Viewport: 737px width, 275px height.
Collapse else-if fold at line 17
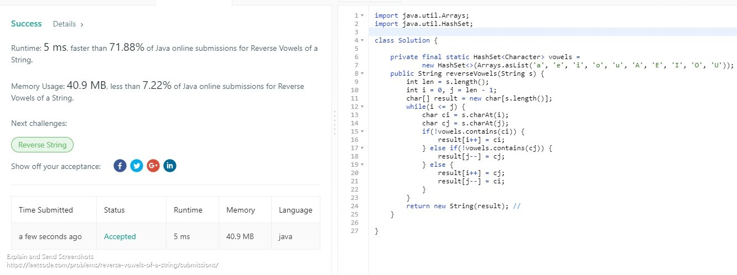[362, 148]
